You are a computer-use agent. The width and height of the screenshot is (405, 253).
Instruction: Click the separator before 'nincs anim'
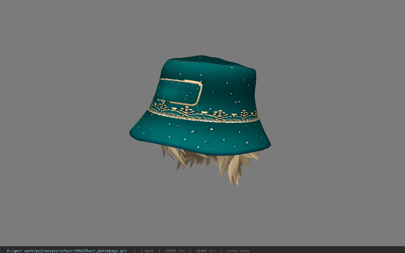(x=221, y=251)
